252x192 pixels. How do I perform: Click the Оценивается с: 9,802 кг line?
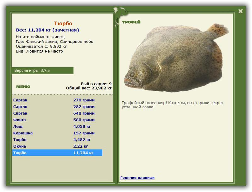41,46
